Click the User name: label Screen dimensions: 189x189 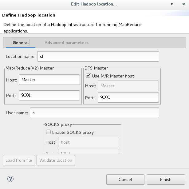17,113
